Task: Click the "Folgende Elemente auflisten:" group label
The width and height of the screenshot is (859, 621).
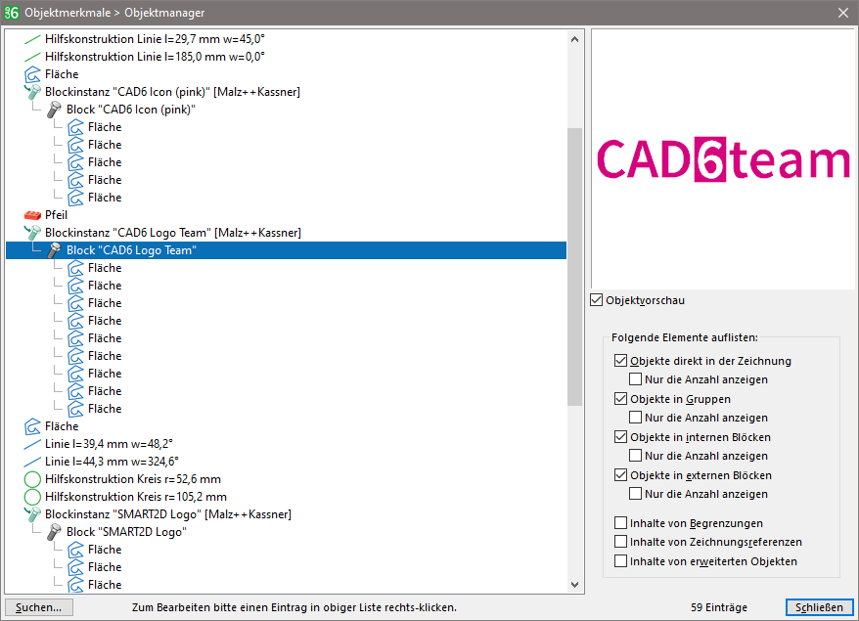Action: pyautogui.click(x=684, y=337)
